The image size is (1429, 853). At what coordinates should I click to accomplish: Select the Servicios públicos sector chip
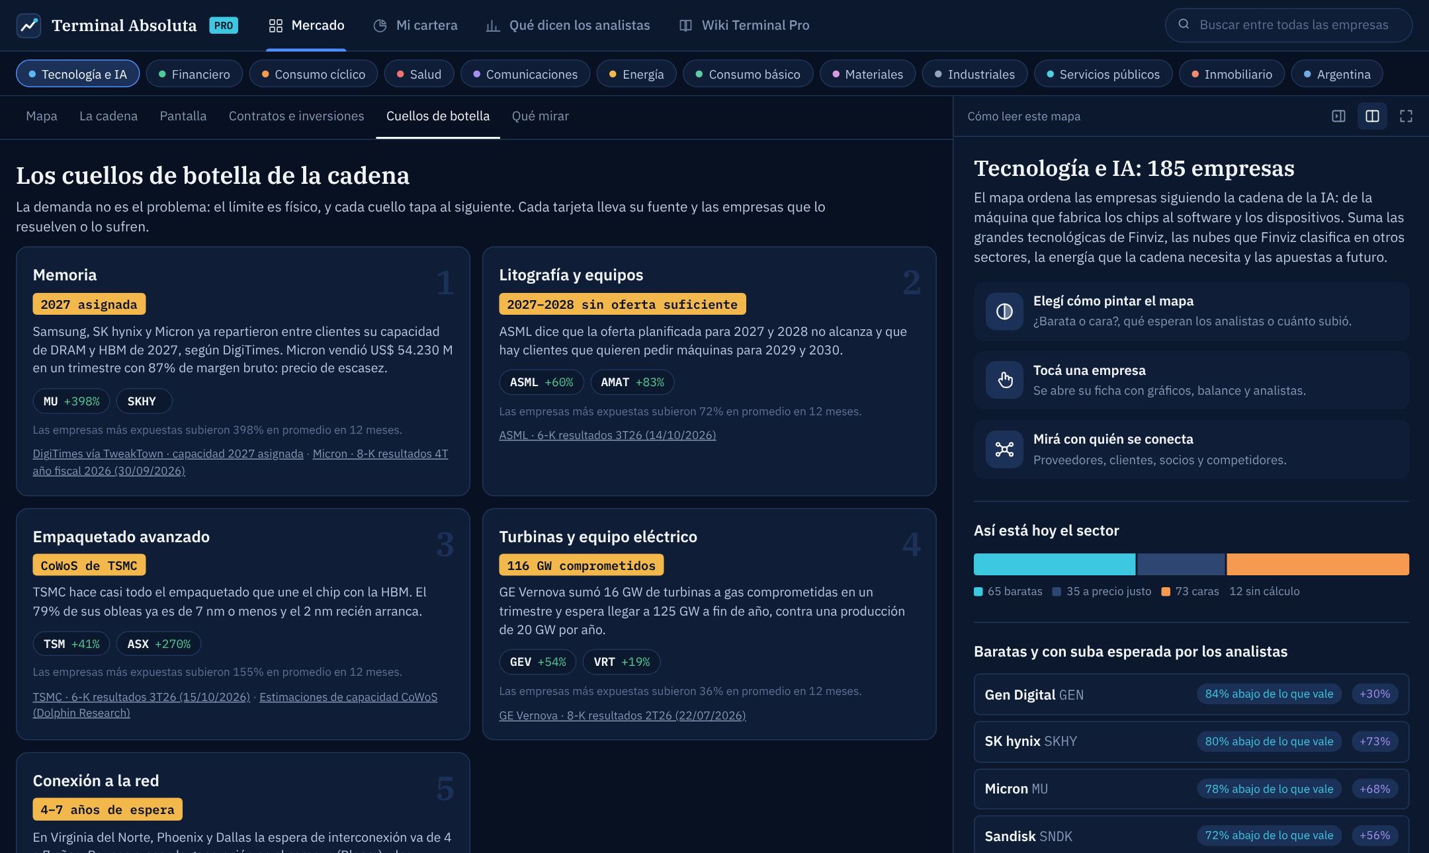click(x=1103, y=73)
